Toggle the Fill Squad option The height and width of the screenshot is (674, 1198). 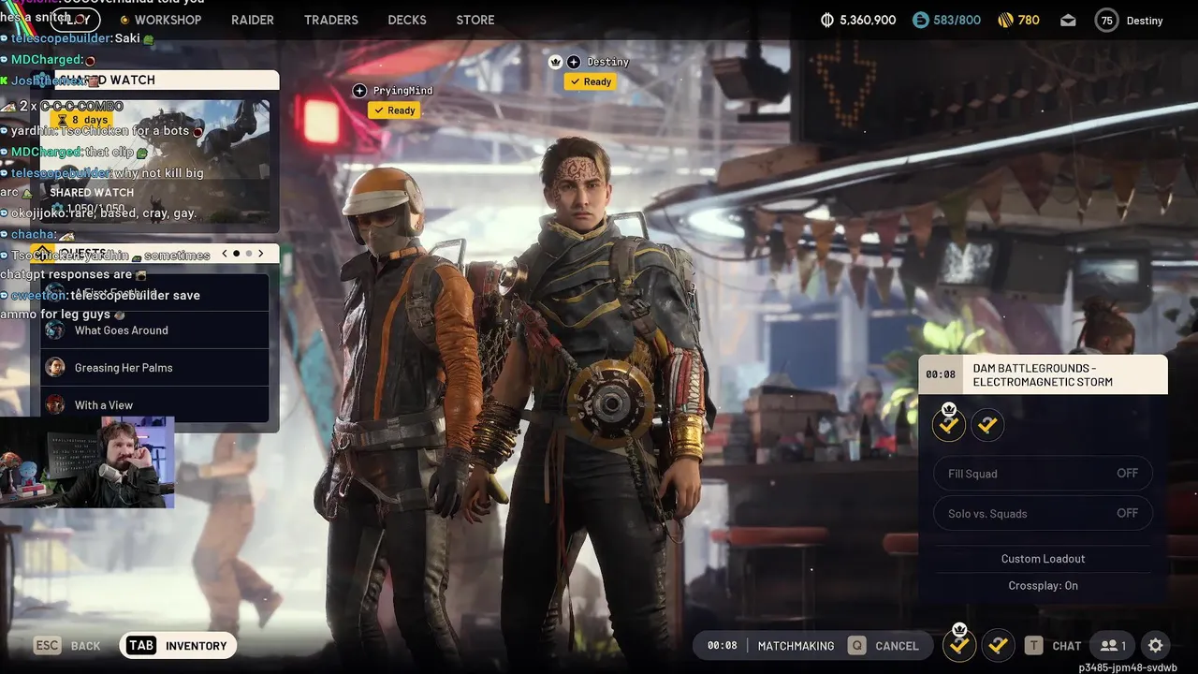(x=1043, y=474)
